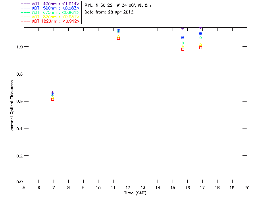Image resolution: width=254 pixels, height=203 pixels.
Task: Click the 'Aerosol Optical Thickness' y-axis title
Action: [x=12, y=105]
